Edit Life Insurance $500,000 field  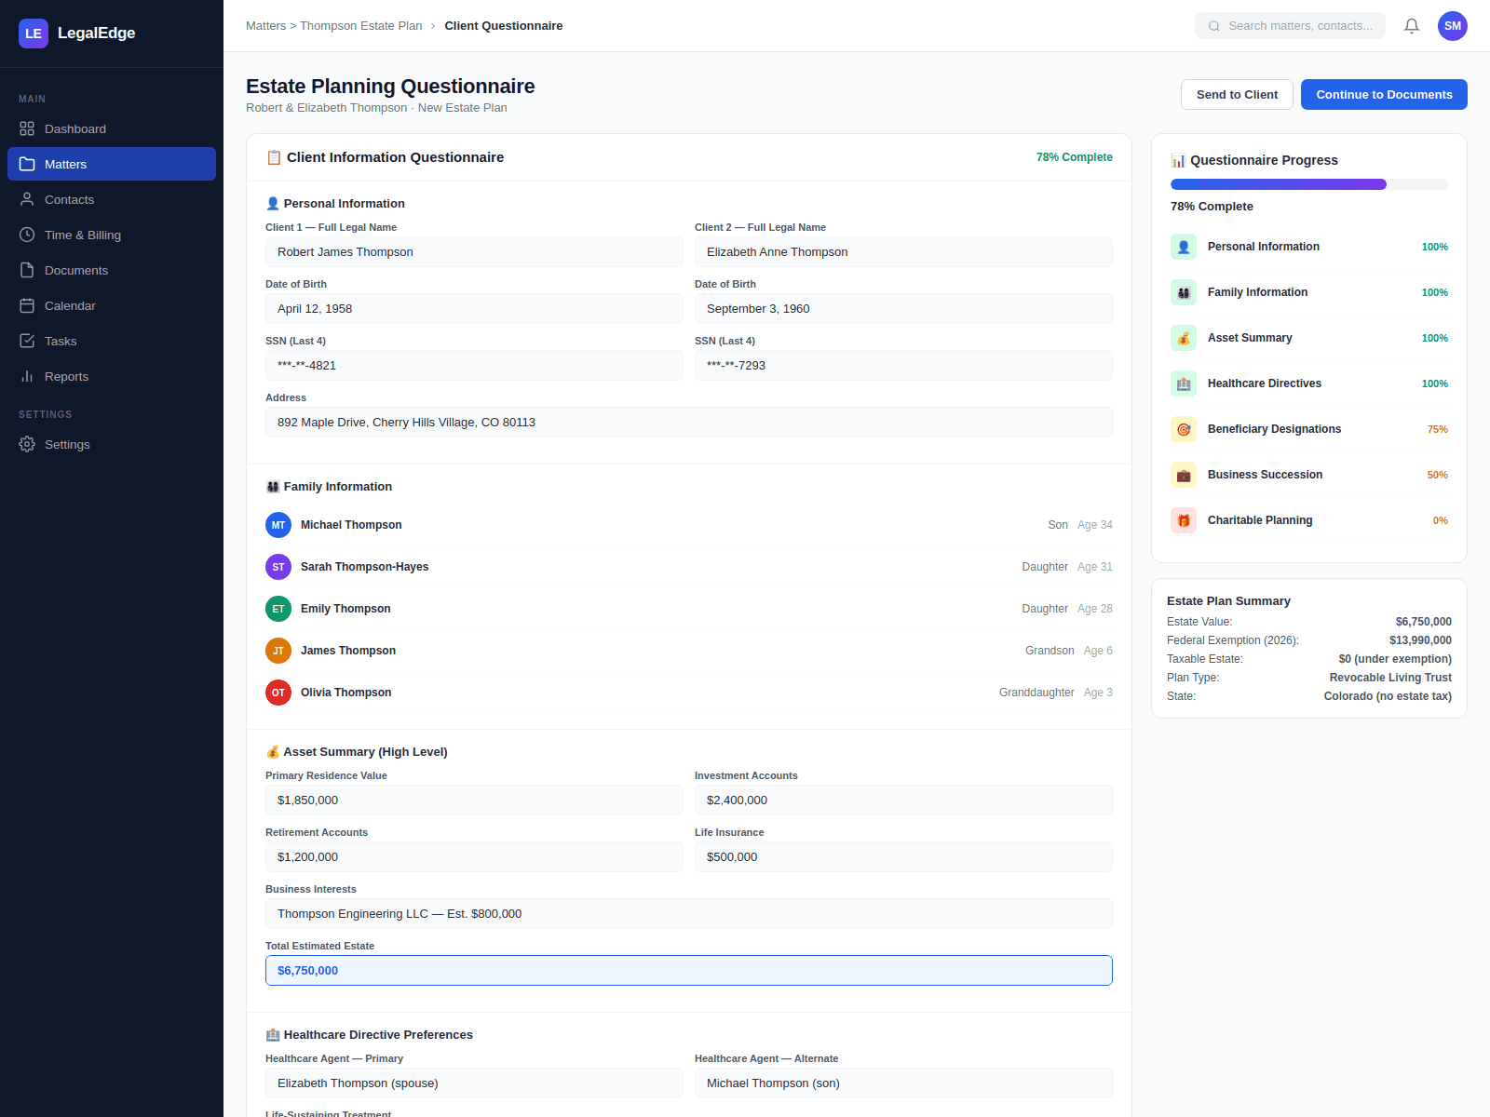pos(903,856)
